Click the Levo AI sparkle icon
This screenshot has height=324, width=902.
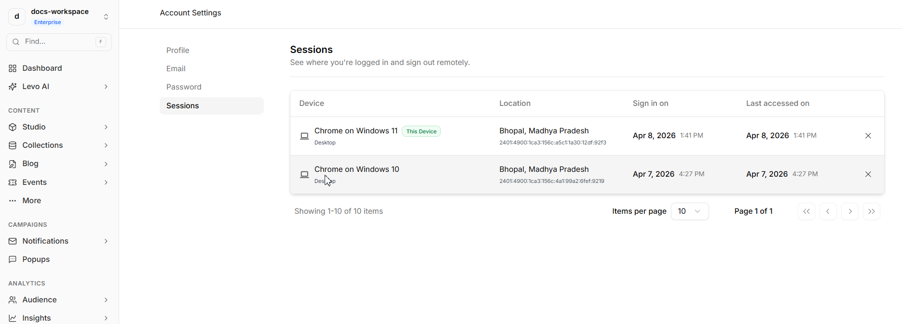click(13, 87)
